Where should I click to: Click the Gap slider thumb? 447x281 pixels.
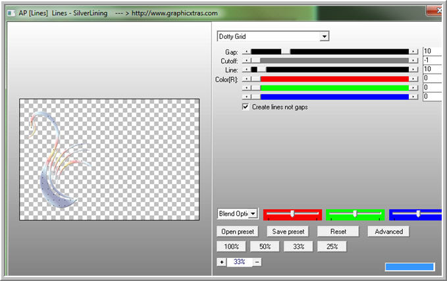(x=286, y=51)
